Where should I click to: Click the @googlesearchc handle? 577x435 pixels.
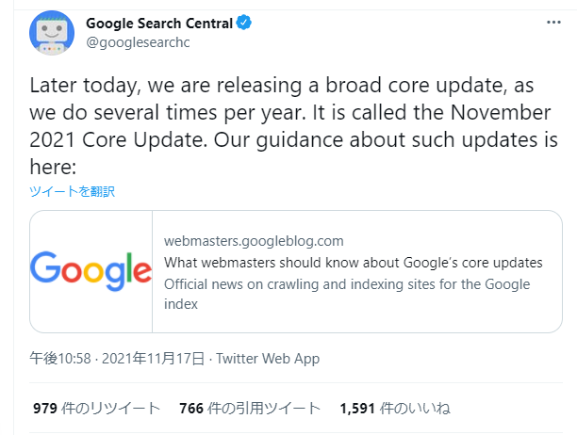click(x=138, y=42)
